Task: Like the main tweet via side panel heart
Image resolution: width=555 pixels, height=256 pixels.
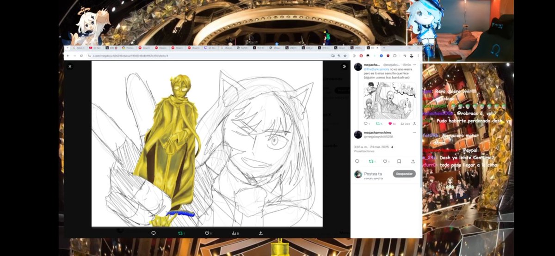Action: 385,161
